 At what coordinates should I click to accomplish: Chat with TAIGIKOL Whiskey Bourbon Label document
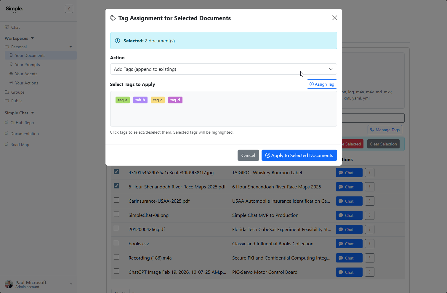coord(349,173)
